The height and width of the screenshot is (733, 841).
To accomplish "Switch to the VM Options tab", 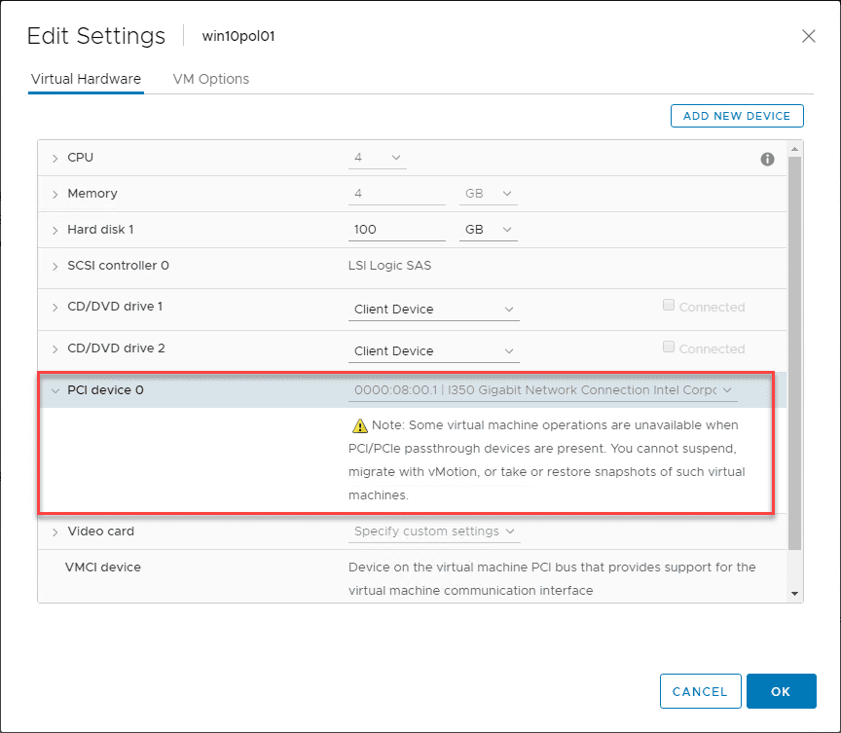I will point(210,79).
